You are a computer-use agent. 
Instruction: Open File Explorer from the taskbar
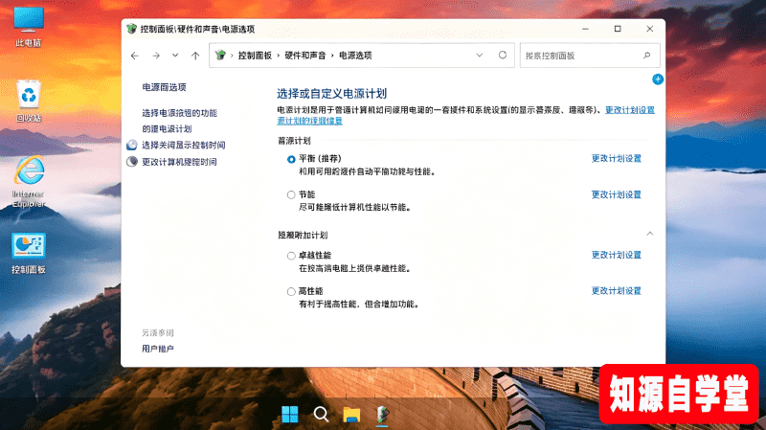(x=351, y=415)
